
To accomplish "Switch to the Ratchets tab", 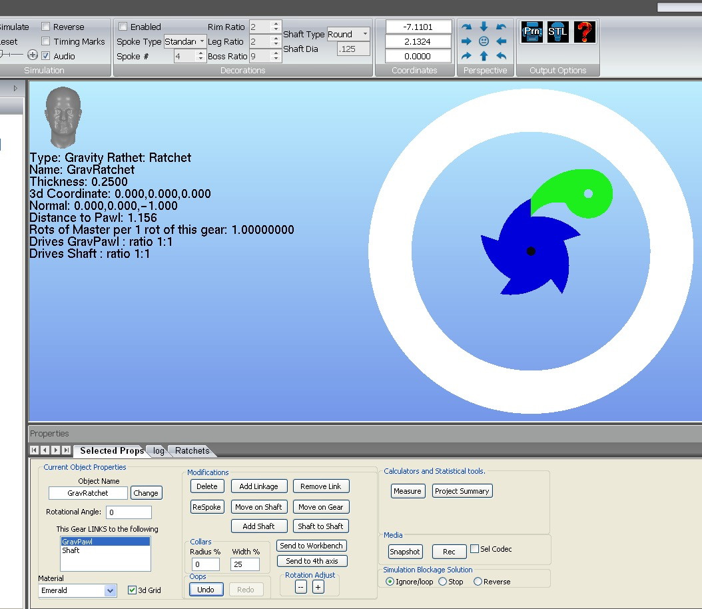I will point(192,451).
